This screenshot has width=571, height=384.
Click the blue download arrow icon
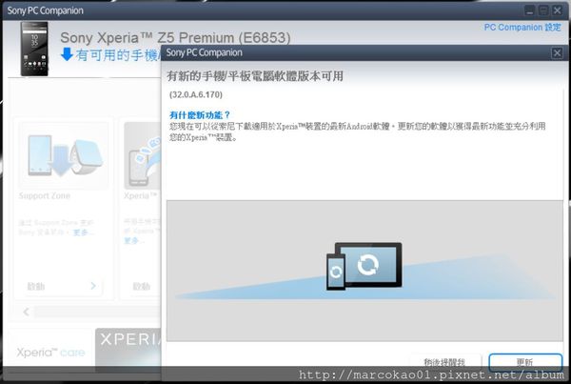[x=67, y=54]
